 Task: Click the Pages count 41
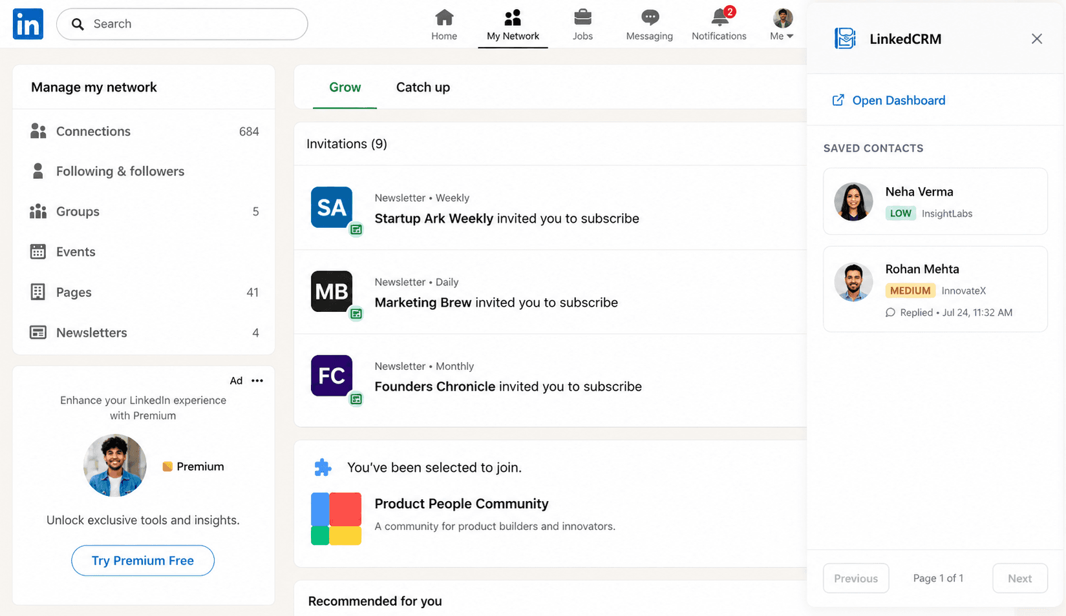point(253,293)
